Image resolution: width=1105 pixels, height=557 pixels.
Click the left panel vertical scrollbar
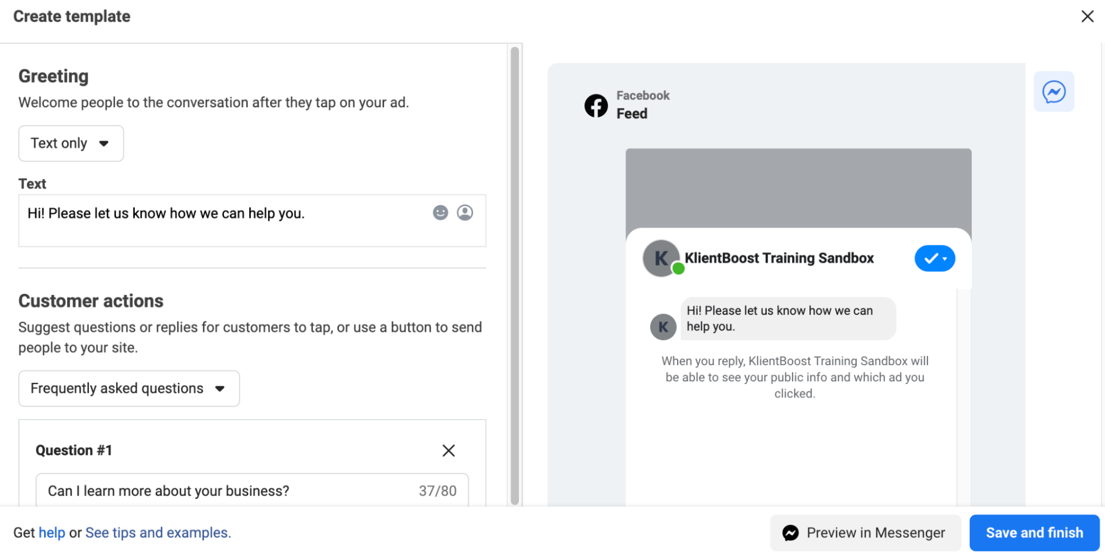pos(515,276)
